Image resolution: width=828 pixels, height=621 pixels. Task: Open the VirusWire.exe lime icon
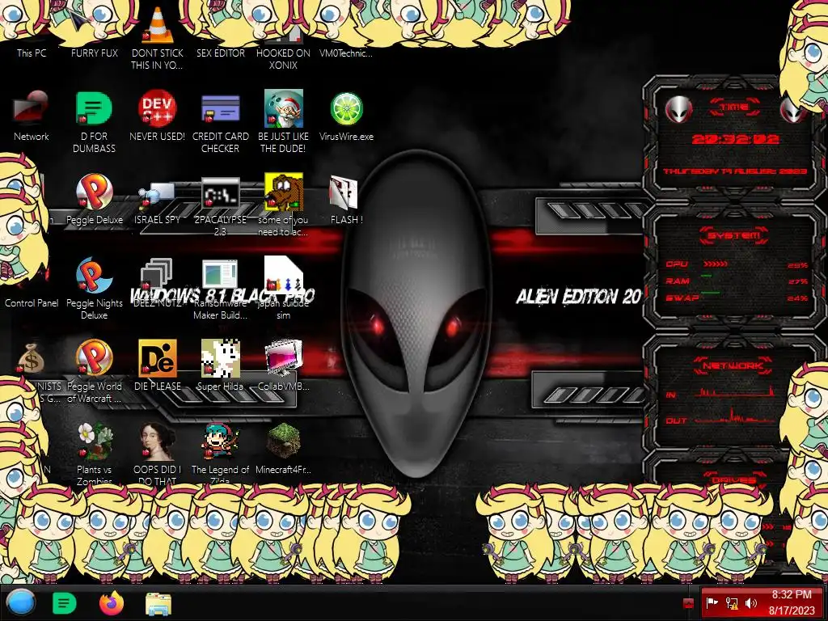pyautogui.click(x=346, y=109)
